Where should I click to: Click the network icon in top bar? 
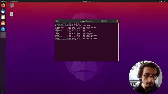[x=159, y=1]
